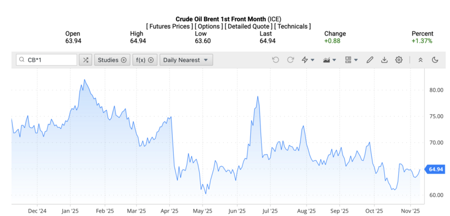Click the Dec '24 date axis label
This screenshot has width=450, height=216.
click(38, 211)
